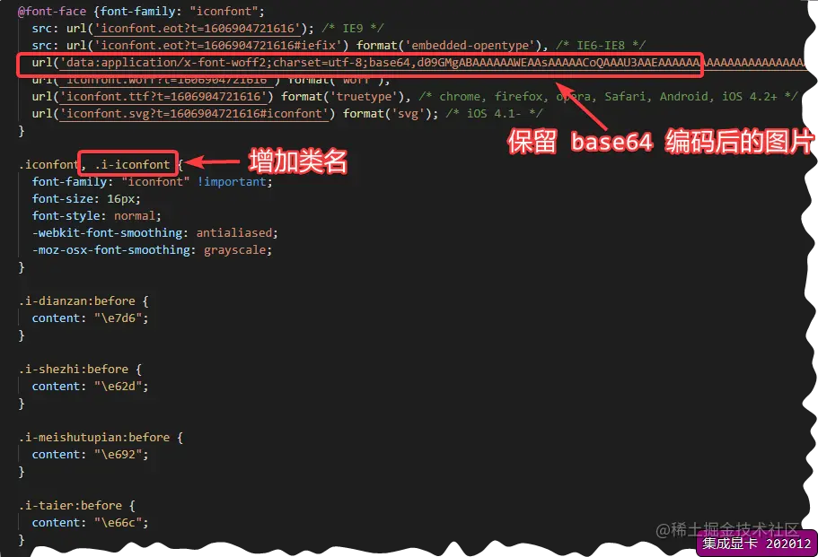Click the antialiased value
818x557 pixels.
point(233,233)
